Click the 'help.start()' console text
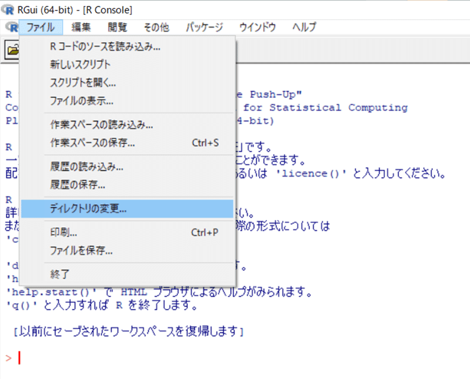This screenshot has width=470, height=379. click(x=52, y=292)
